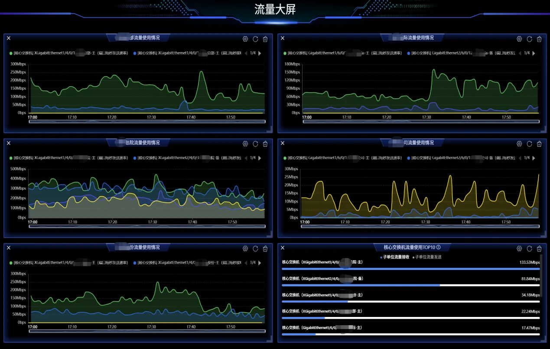Click refresh icon in the 总院流量使用情况 panel

point(255,144)
